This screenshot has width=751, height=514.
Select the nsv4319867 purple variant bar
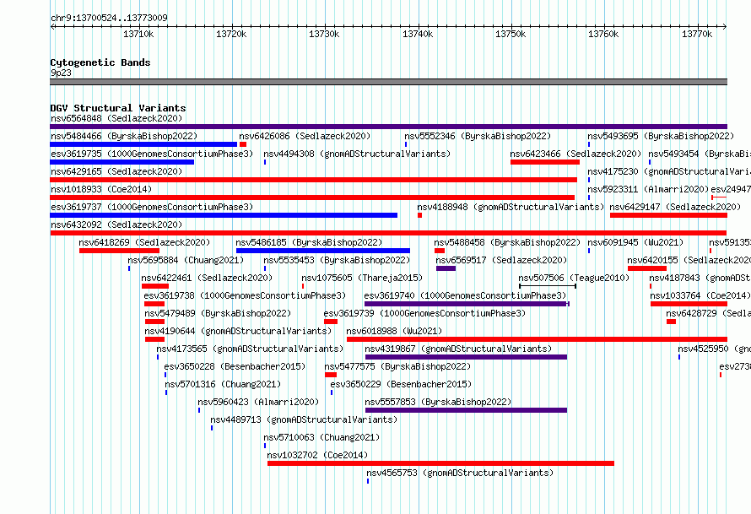pos(466,357)
